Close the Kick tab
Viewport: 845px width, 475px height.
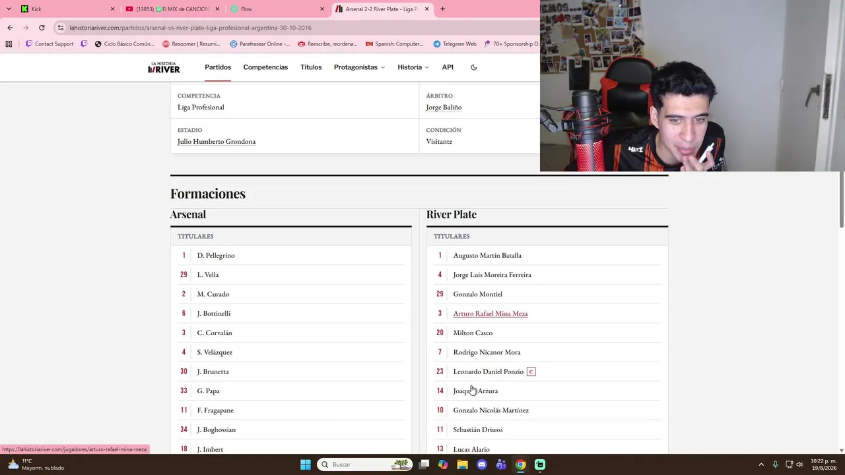point(112,9)
